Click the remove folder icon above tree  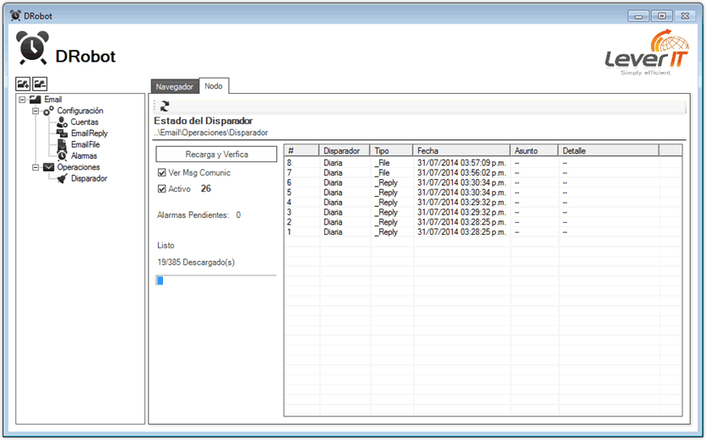pyautogui.click(x=40, y=84)
